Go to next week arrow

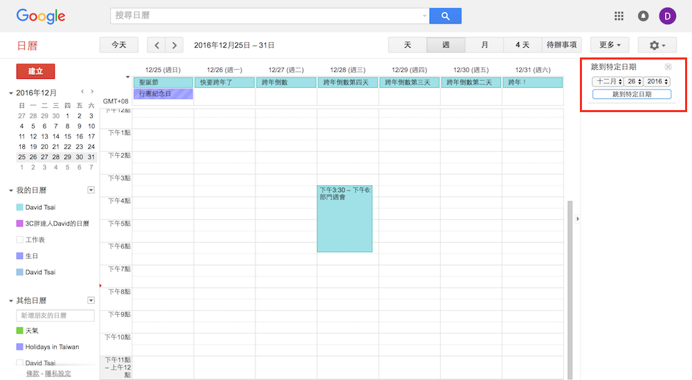(x=174, y=45)
